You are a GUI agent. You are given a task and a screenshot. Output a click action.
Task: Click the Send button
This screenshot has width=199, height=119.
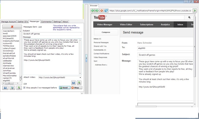(65, 88)
